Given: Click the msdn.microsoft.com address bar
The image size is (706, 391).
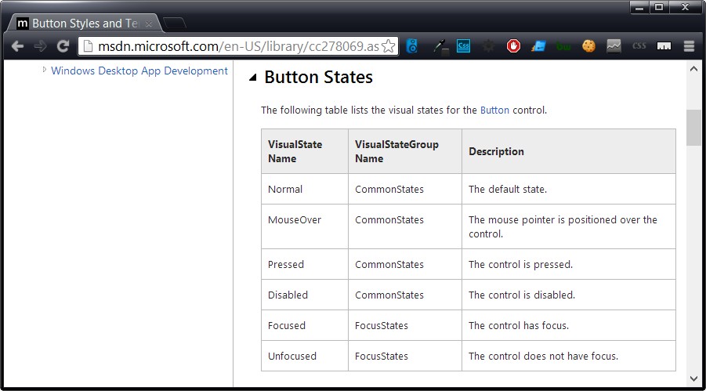Looking at the screenshot, I should click(235, 46).
